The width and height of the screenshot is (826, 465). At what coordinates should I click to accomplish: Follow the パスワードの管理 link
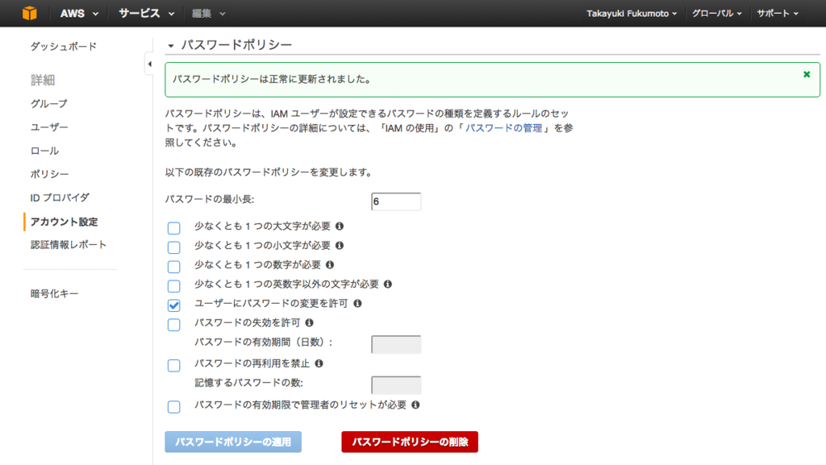(503, 128)
